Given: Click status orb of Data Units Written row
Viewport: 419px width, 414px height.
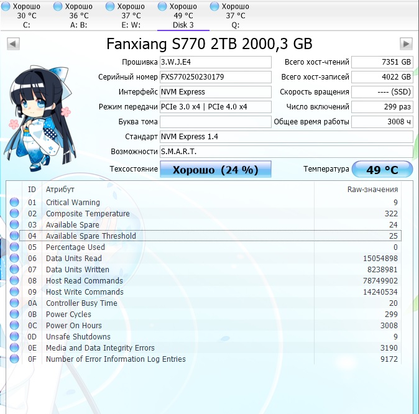Looking at the screenshot, I should click(x=14, y=269).
